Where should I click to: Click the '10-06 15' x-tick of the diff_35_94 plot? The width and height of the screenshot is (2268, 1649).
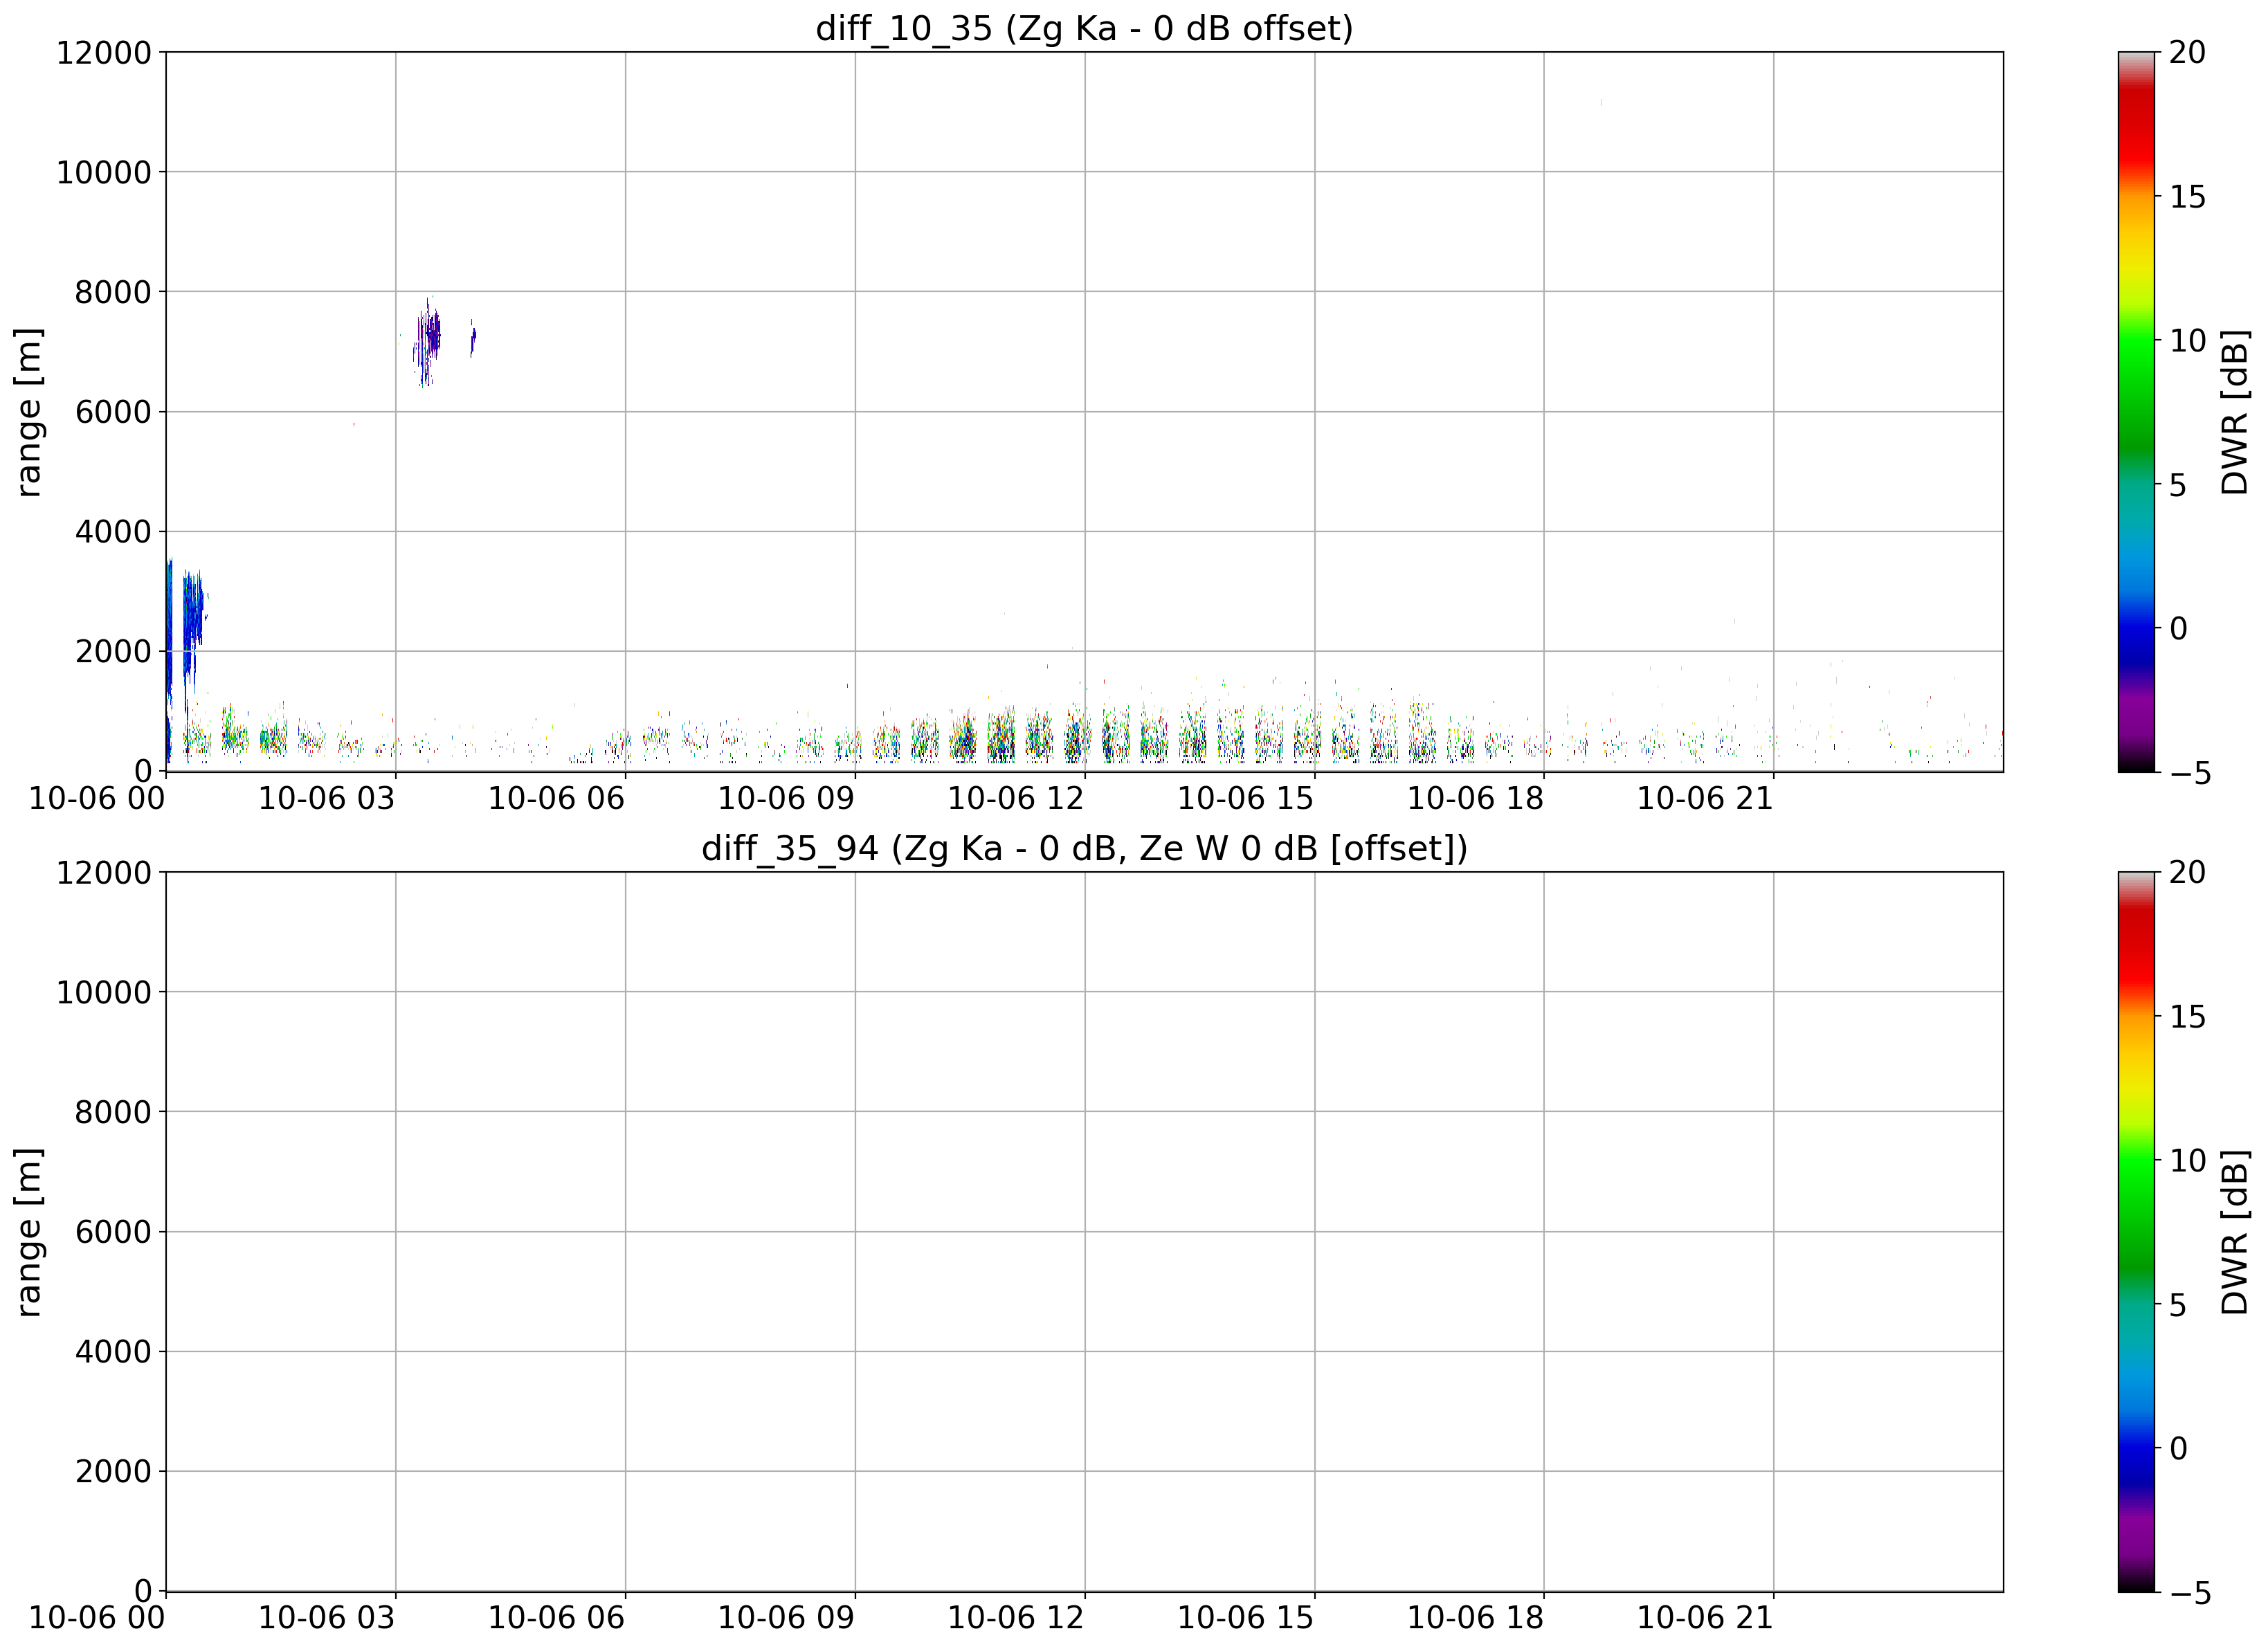pyautogui.click(x=1246, y=1618)
